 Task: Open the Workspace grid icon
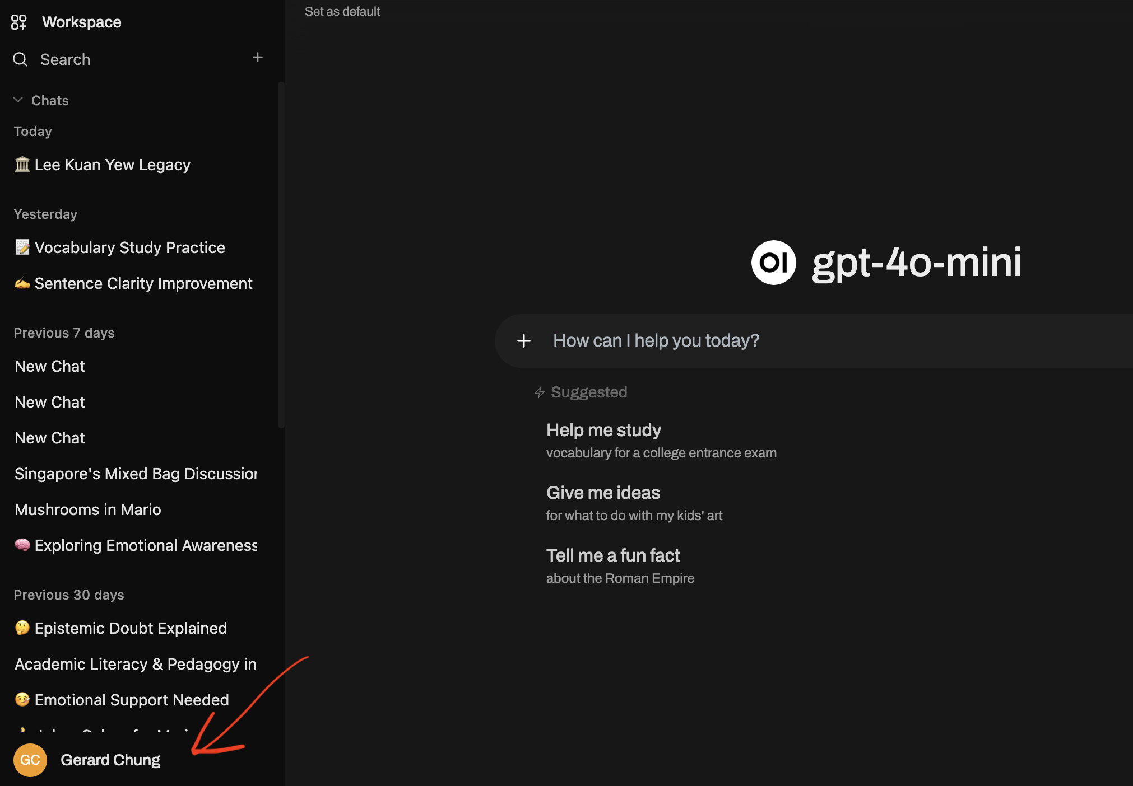tap(18, 22)
